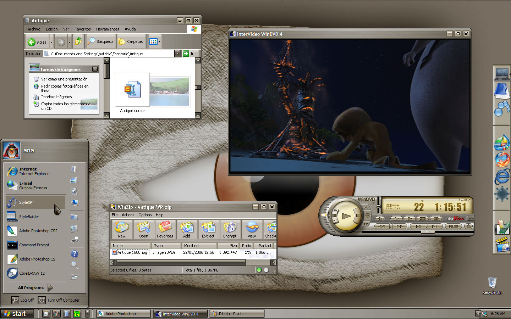This screenshot has width=511, height=319.
Task: Toggle the Carpetas folders pane
Action: 131,41
